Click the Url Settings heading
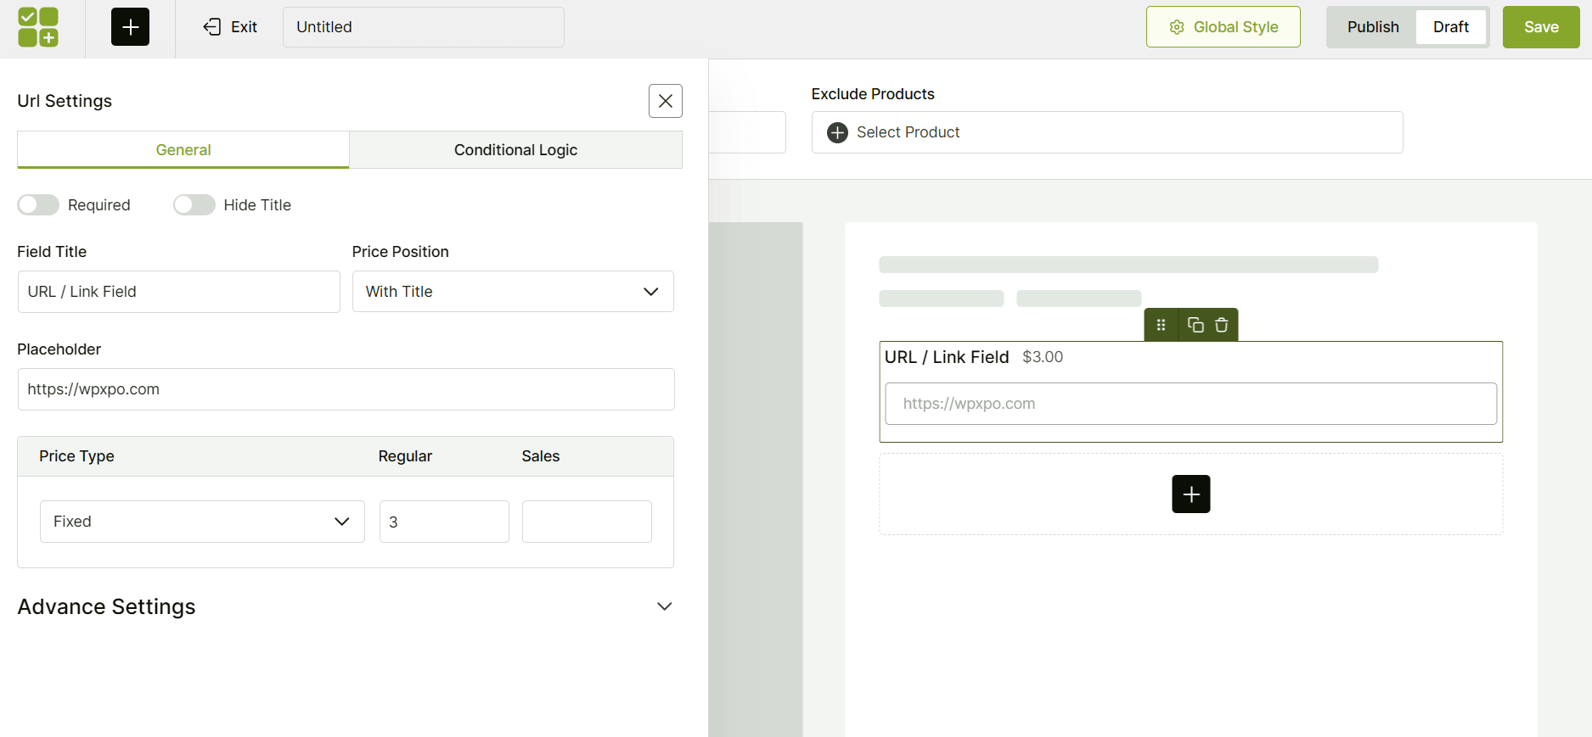 pos(65,101)
